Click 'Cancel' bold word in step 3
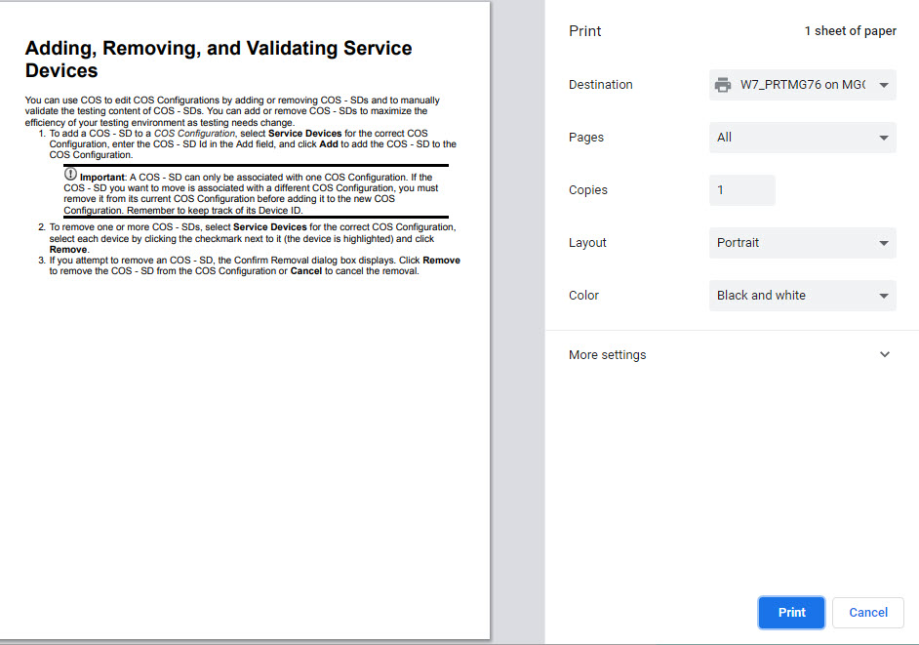 (306, 271)
